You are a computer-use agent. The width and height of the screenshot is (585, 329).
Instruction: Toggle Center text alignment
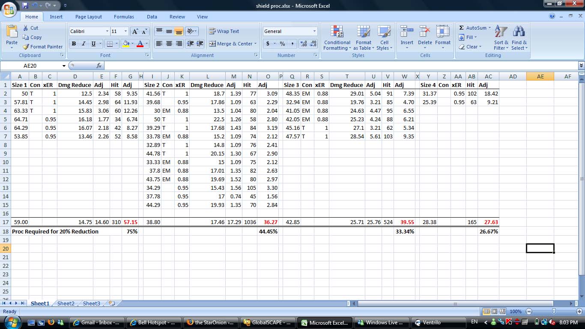pyautogui.click(x=169, y=44)
